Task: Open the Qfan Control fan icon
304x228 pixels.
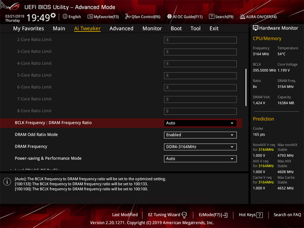Action: [x=128, y=16]
